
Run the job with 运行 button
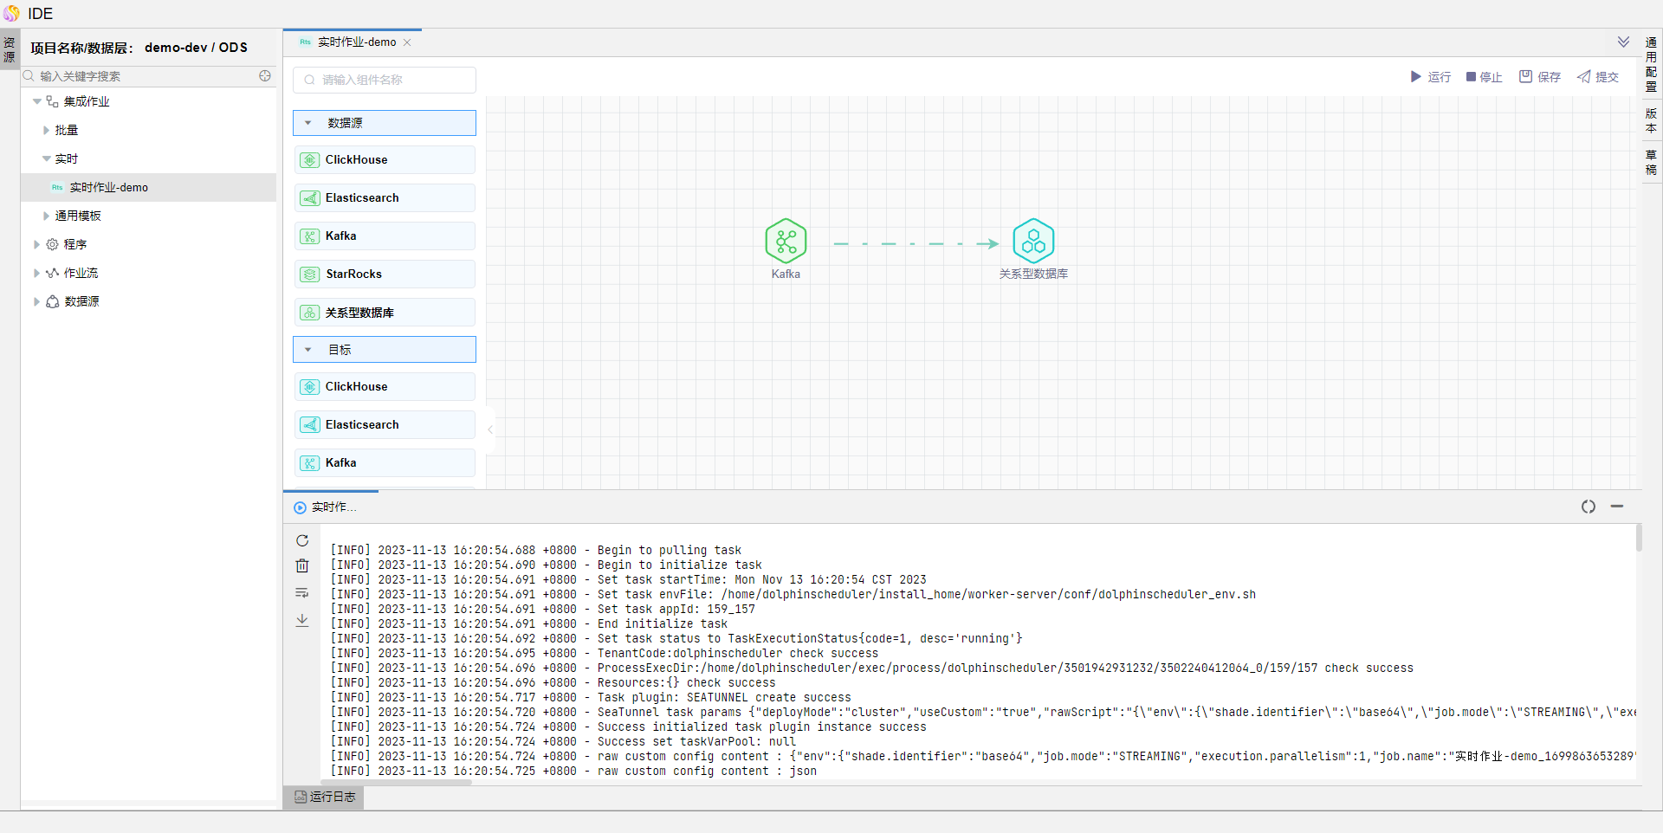pos(1430,77)
